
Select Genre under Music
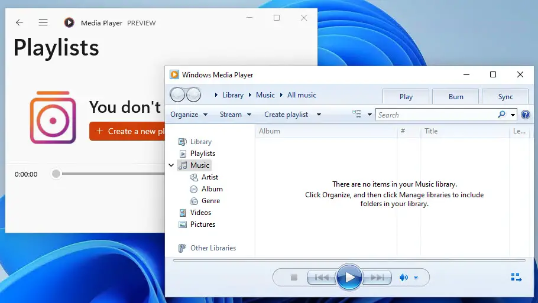point(210,201)
